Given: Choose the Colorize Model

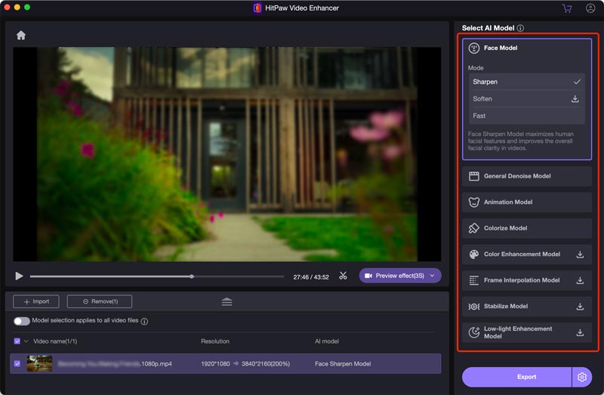Looking at the screenshot, I should click(526, 228).
